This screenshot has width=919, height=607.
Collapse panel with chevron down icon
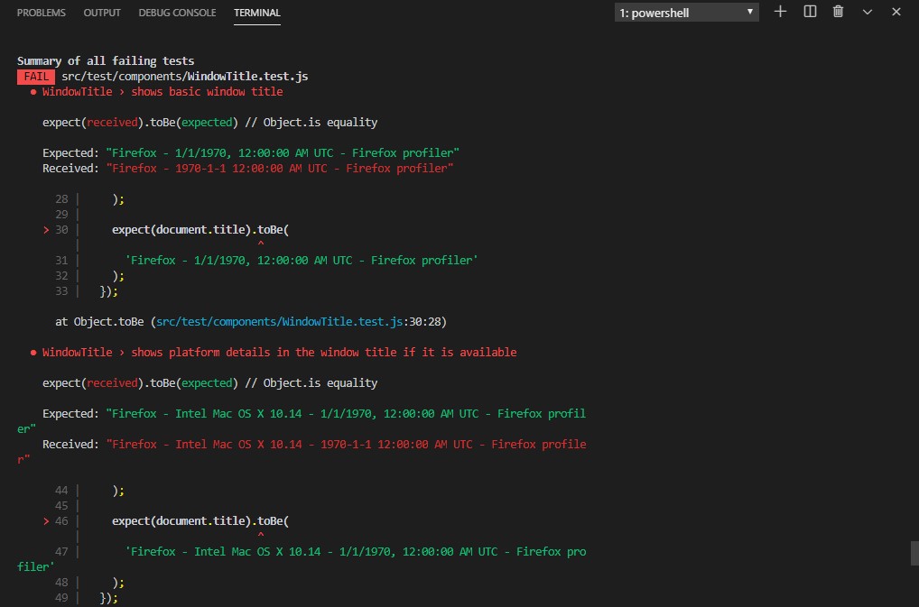coord(868,12)
